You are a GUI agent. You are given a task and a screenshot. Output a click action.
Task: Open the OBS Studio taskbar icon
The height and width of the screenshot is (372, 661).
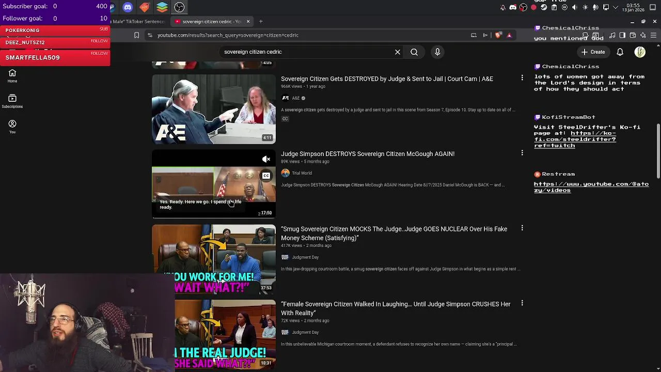[x=179, y=7]
